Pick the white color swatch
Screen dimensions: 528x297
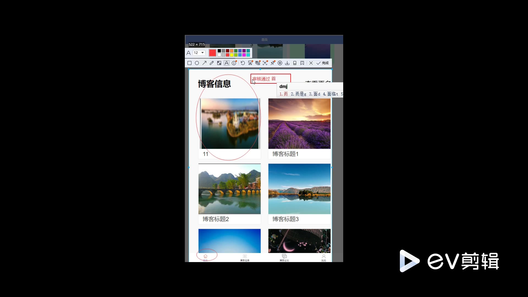(x=219, y=55)
